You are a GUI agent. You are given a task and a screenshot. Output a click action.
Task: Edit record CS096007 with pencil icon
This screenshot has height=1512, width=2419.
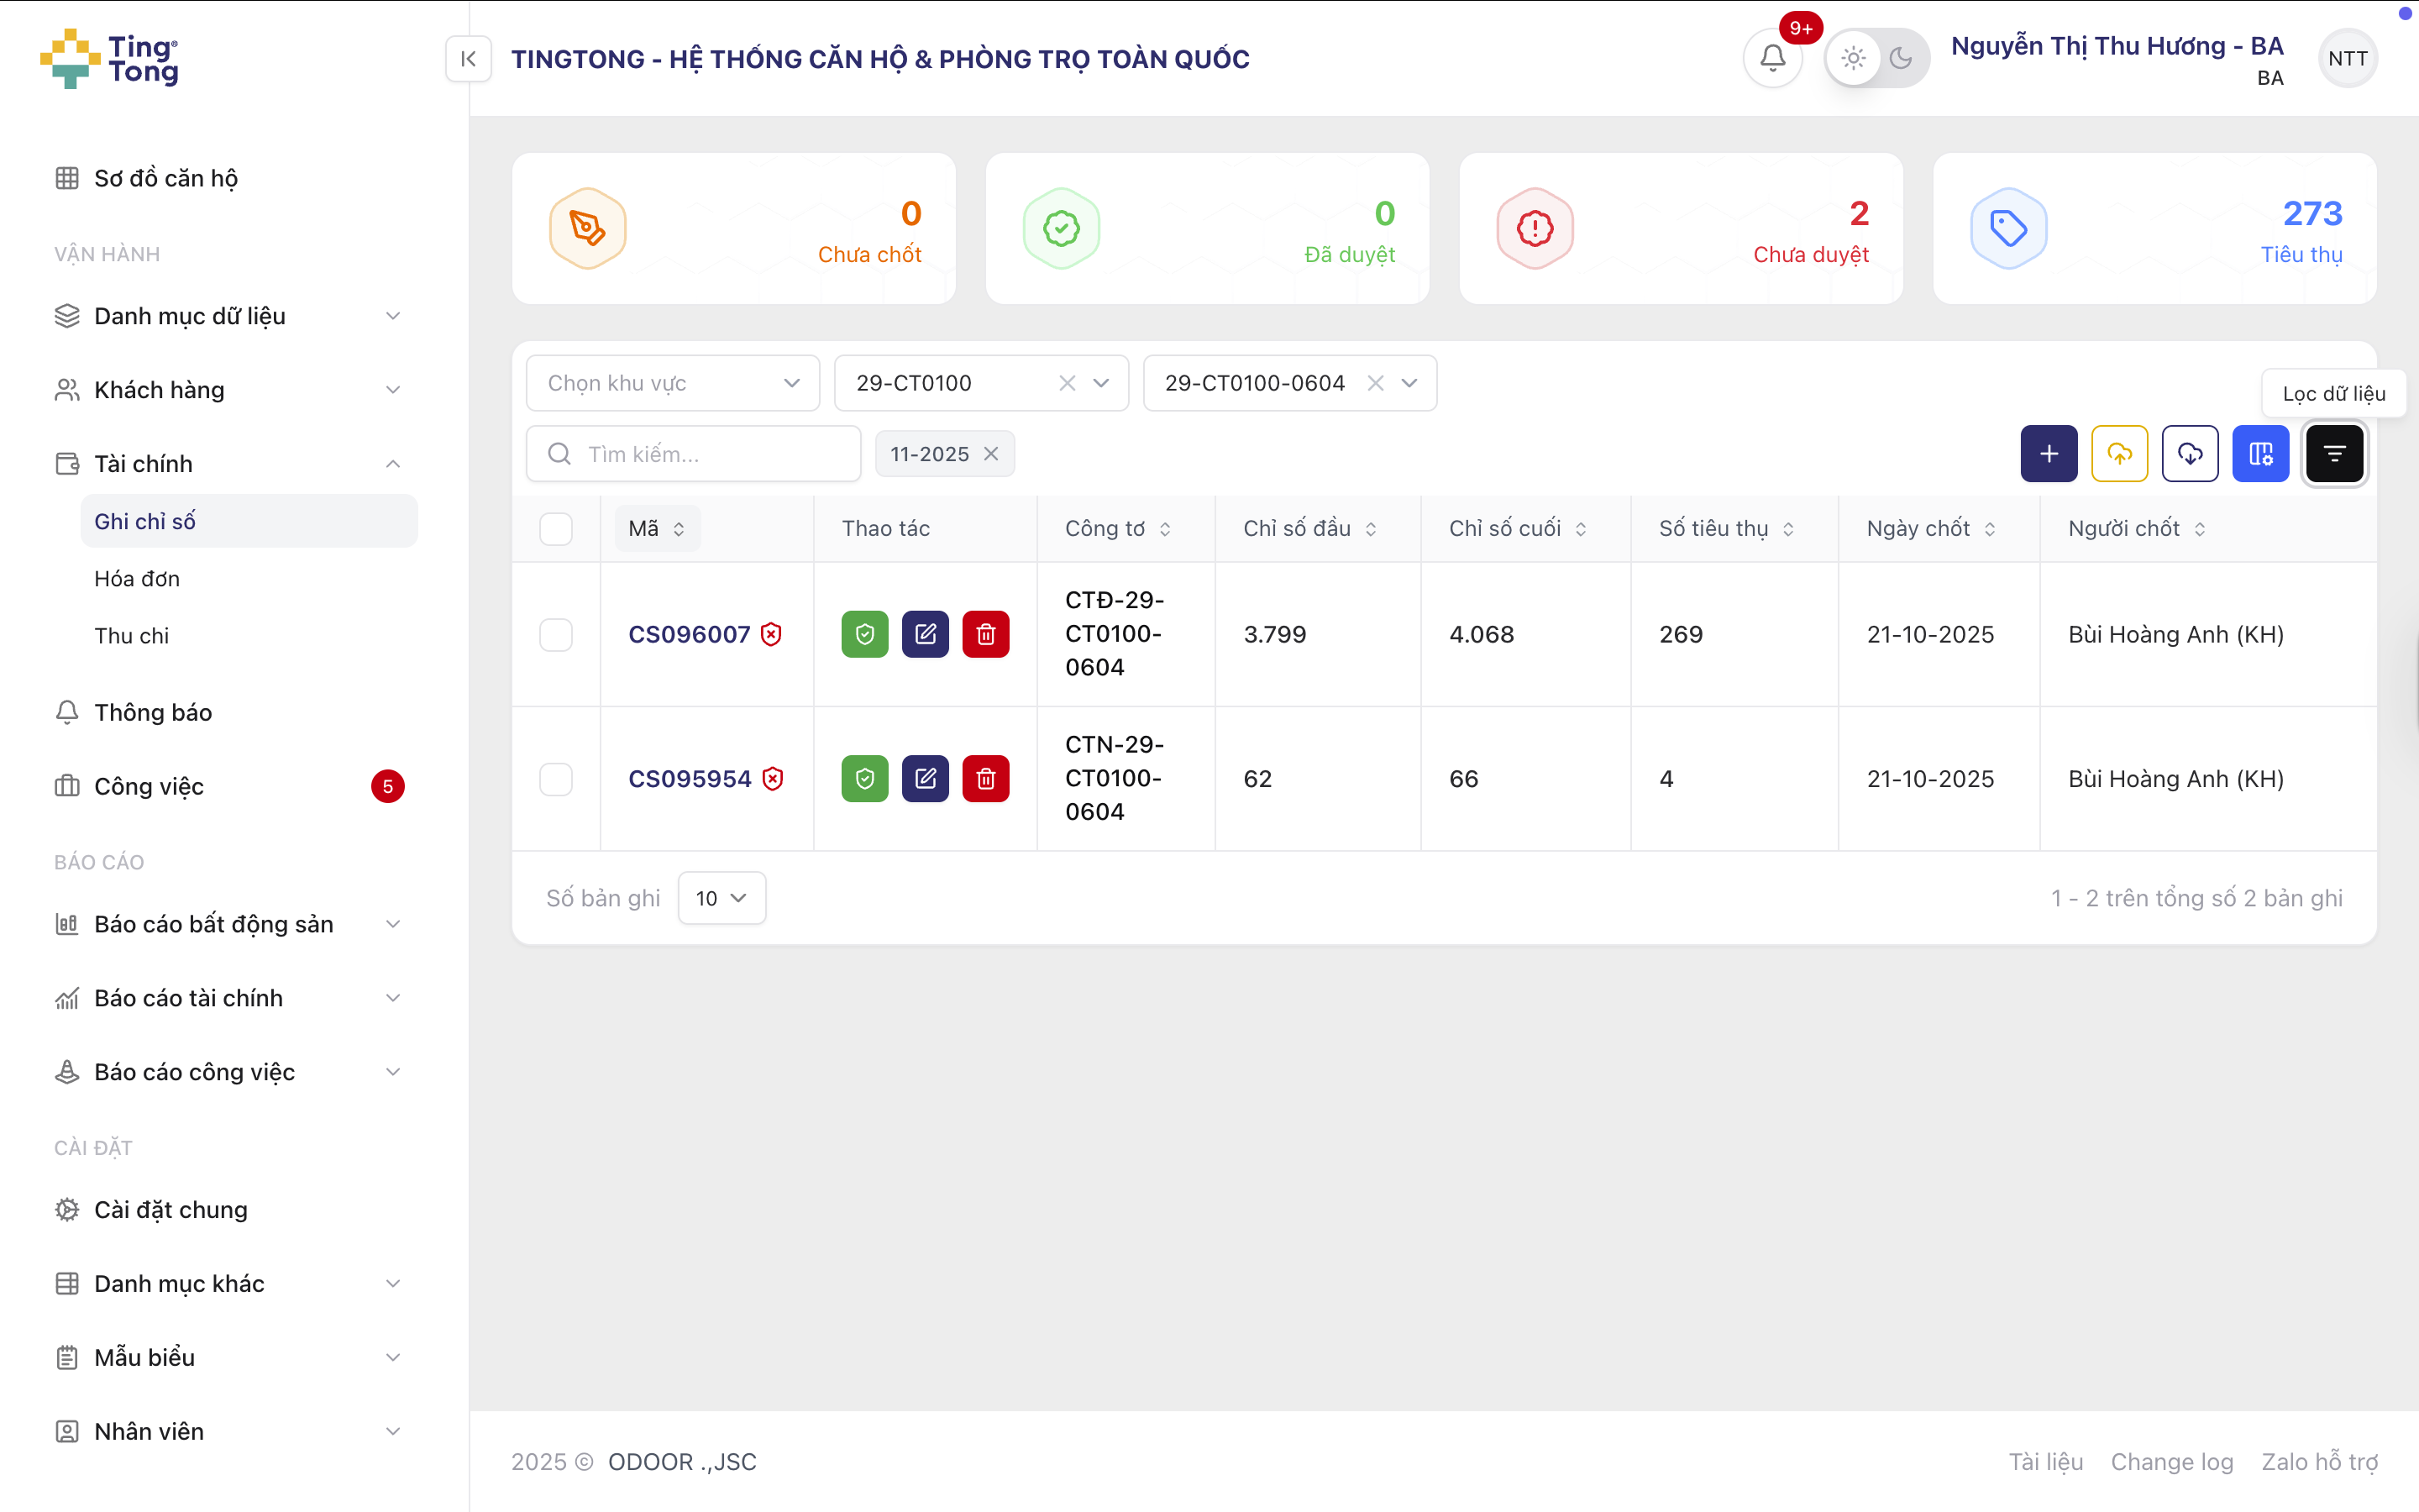point(925,634)
